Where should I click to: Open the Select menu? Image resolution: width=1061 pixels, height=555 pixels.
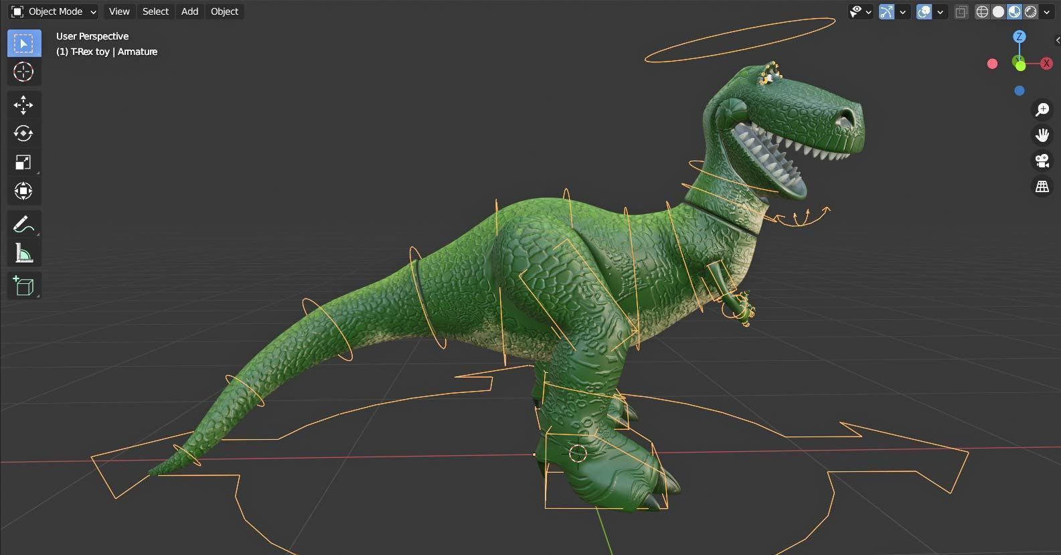155,11
